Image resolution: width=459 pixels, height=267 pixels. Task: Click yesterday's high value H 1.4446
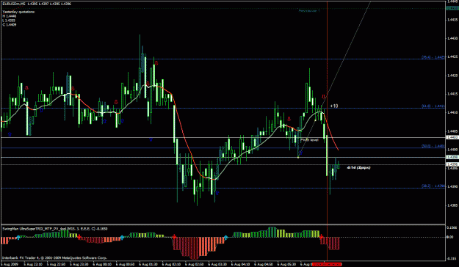10,16
